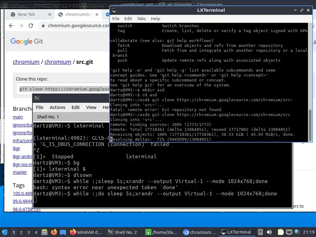Open the lkgr branch link
Screen dimensions: 316x237
(x=17, y=148)
